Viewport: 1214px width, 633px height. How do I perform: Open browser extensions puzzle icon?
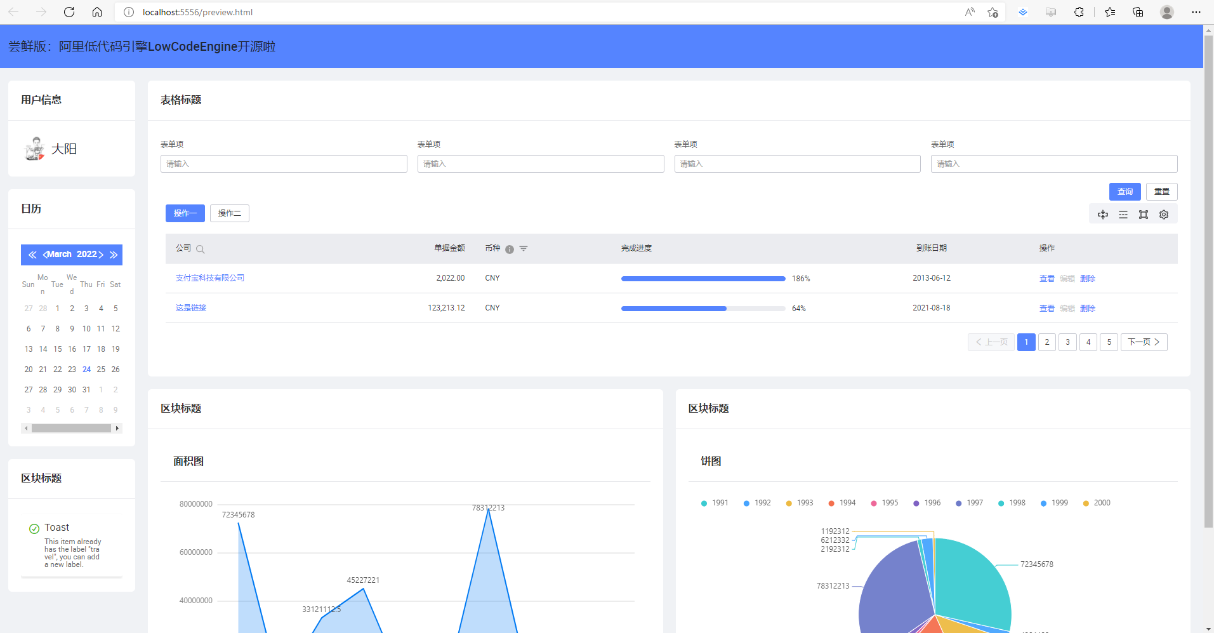pos(1079,12)
